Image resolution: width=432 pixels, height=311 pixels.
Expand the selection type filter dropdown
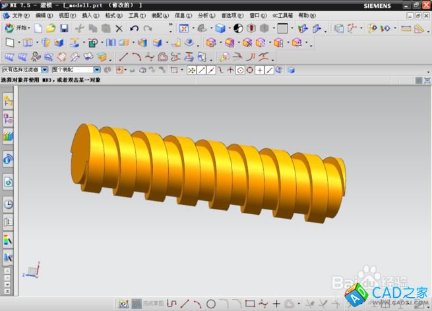click(x=45, y=69)
